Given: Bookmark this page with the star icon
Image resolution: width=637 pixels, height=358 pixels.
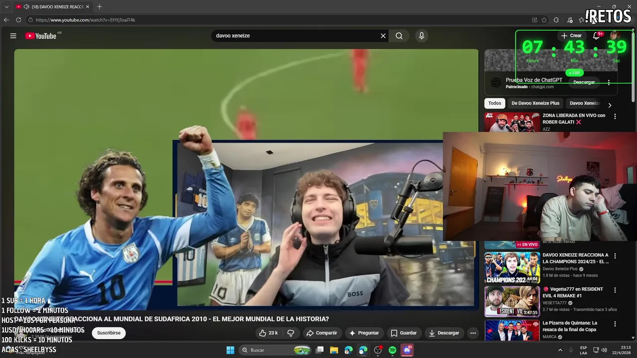Looking at the screenshot, I should [x=544, y=20].
